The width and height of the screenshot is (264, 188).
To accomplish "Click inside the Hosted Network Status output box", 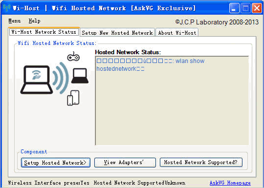I will [x=172, y=101].
